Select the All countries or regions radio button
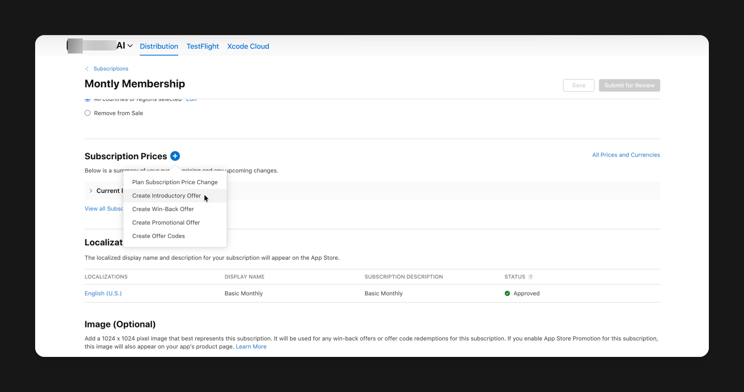 (x=87, y=100)
